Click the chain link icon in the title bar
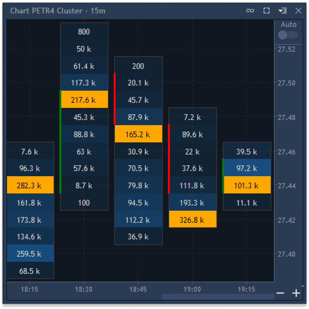 [251, 11]
